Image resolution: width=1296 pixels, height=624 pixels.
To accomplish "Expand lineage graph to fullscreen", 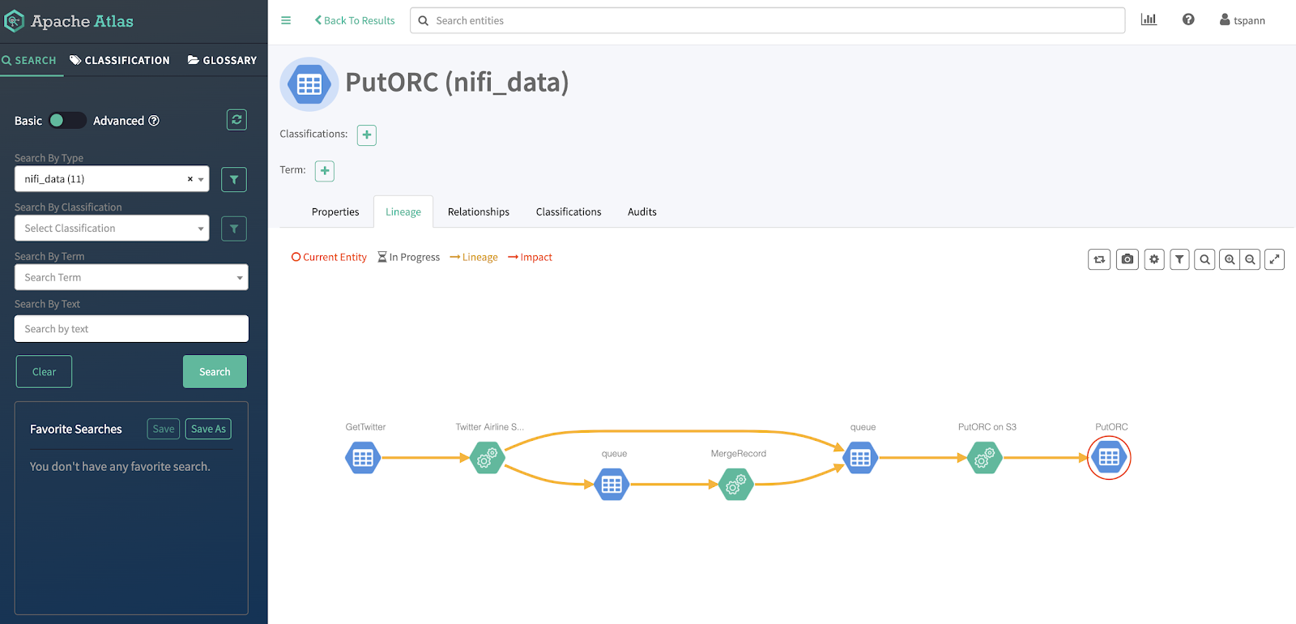I will pyautogui.click(x=1275, y=259).
